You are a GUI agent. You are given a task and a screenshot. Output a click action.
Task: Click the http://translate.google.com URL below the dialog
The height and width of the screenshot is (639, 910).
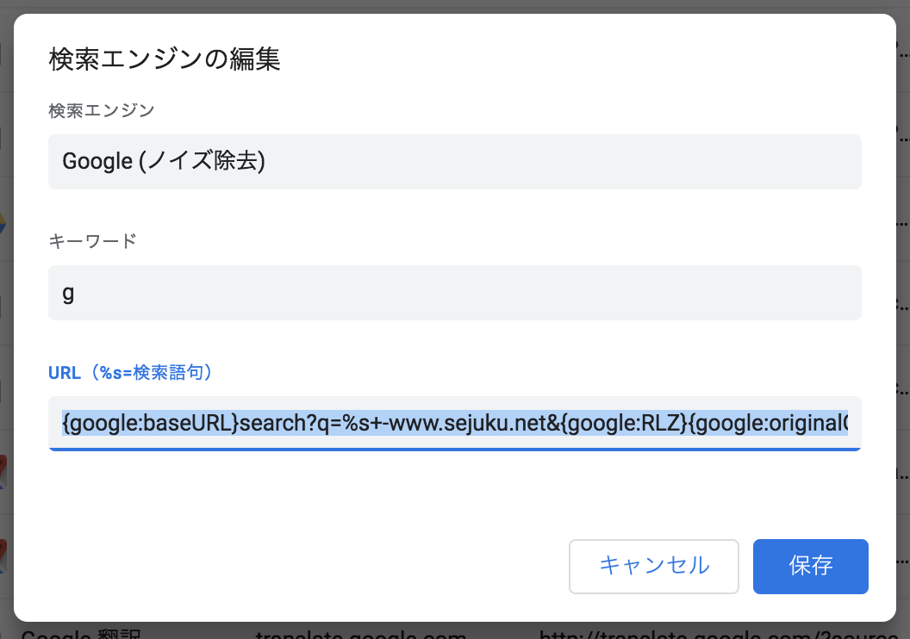pyautogui.click(x=689, y=636)
